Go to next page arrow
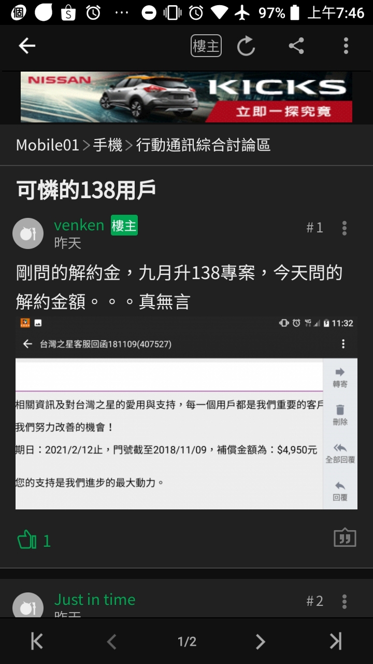 point(260,642)
